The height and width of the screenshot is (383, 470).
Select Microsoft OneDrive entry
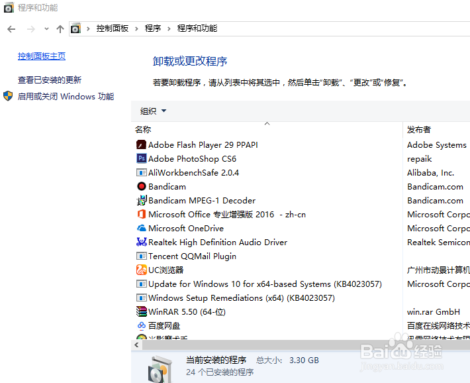click(186, 228)
